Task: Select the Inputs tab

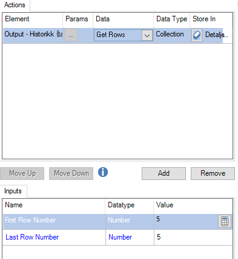Action: coord(13,191)
